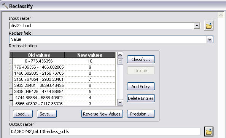Click the Add Entry button
Screen dimensions: 226x138
[x=141, y=86]
